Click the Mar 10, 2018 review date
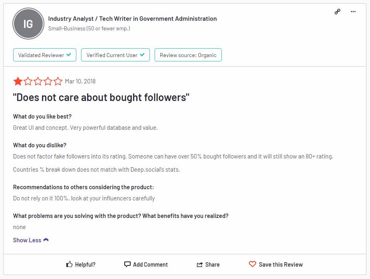The width and height of the screenshot is (370, 279). pyautogui.click(x=80, y=81)
